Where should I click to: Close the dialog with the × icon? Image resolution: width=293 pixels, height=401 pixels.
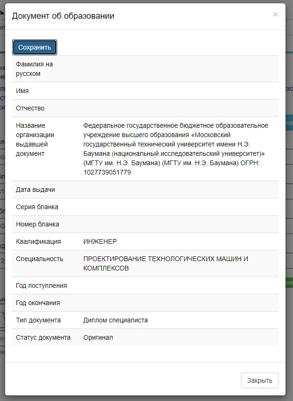tap(276, 15)
